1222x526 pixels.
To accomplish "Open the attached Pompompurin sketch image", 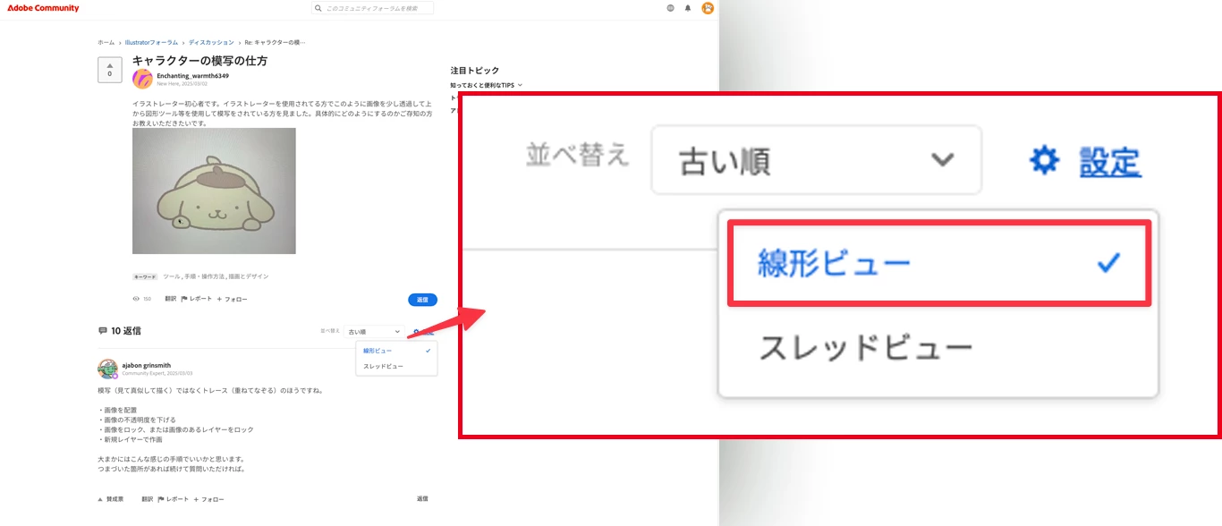I will point(214,191).
